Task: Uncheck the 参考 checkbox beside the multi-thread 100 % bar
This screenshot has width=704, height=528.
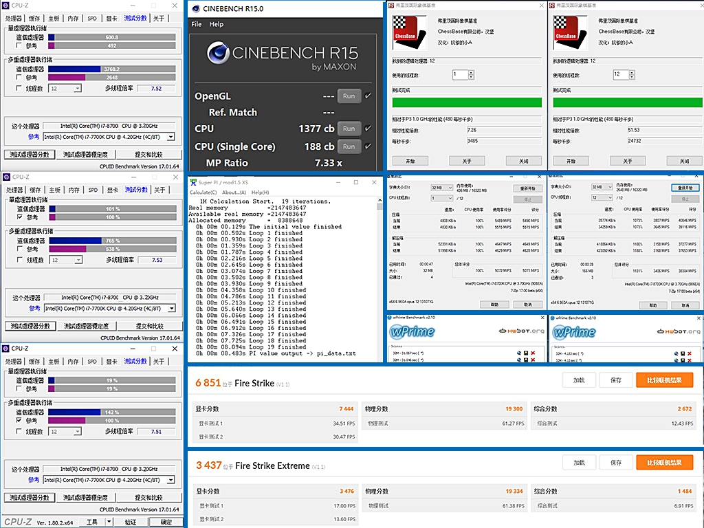Action: pyautogui.click(x=19, y=420)
